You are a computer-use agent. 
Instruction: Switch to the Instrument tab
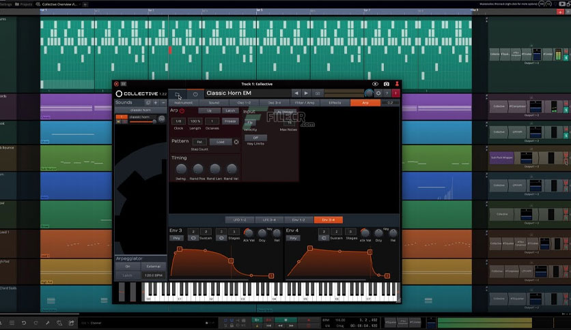pyautogui.click(x=184, y=103)
